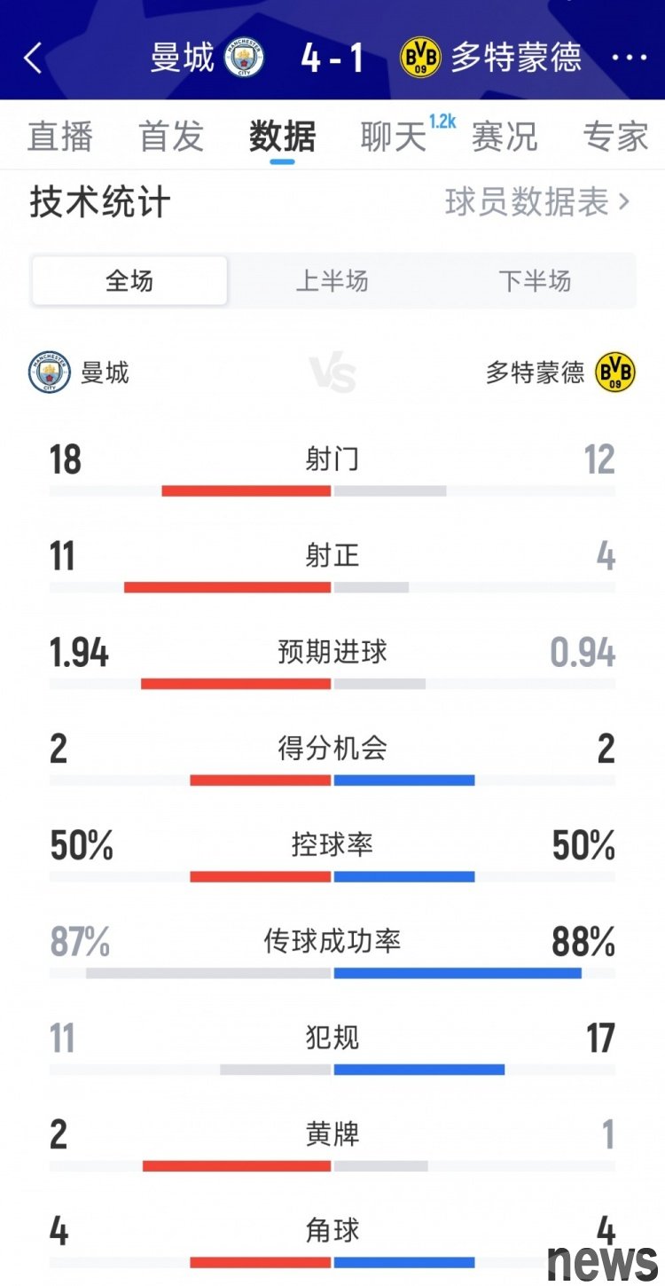This screenshot has height=1286, width=665.
Task: Switch to 上半场 first half stats
Action: click(332, 281)
